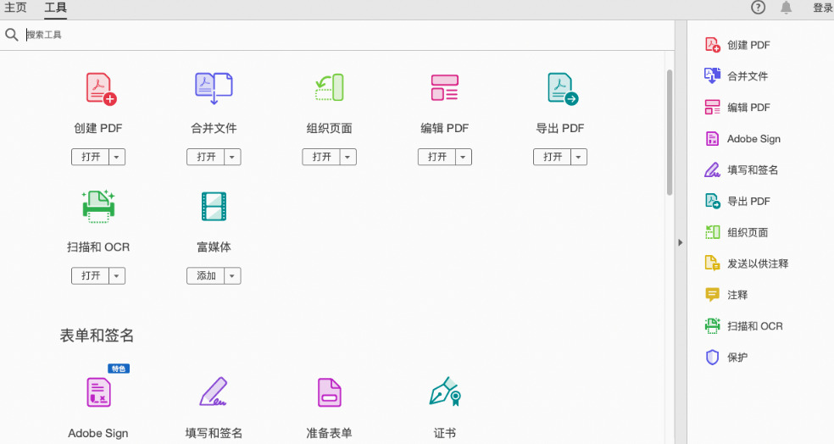Select 扫描和 OCR icon in the right sidebar
834x444 pixels.
point(712,326)
